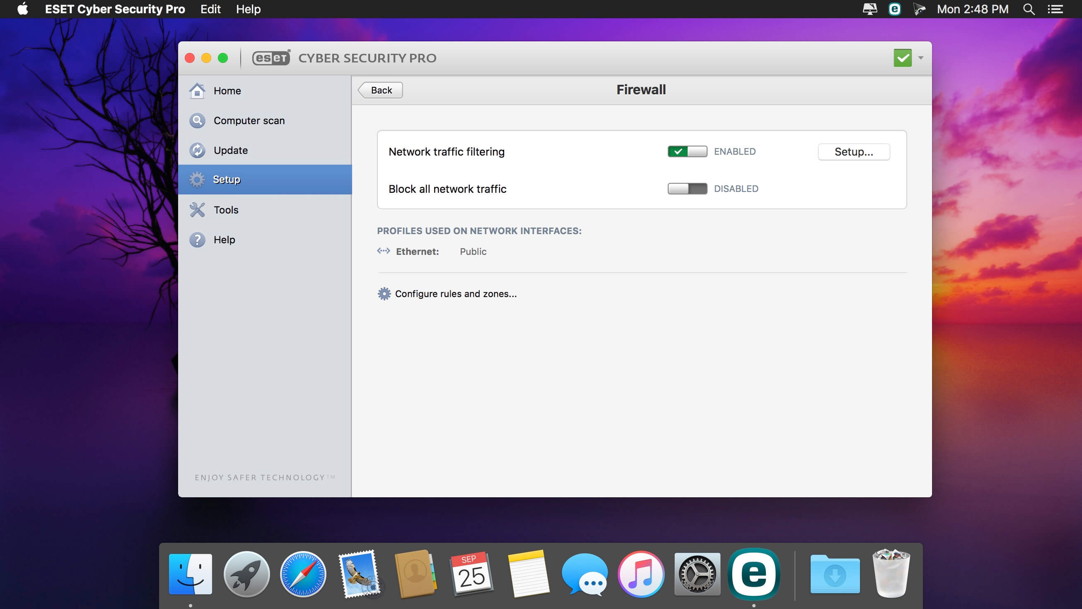Click the Firewall heading text
The image size is (1082, 609).
[x=641, y=90]
